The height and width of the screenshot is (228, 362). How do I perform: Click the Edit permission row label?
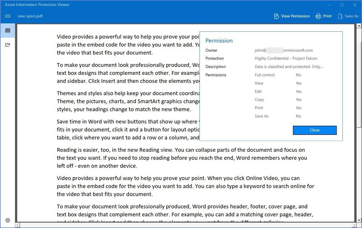[x=258, y=91]
